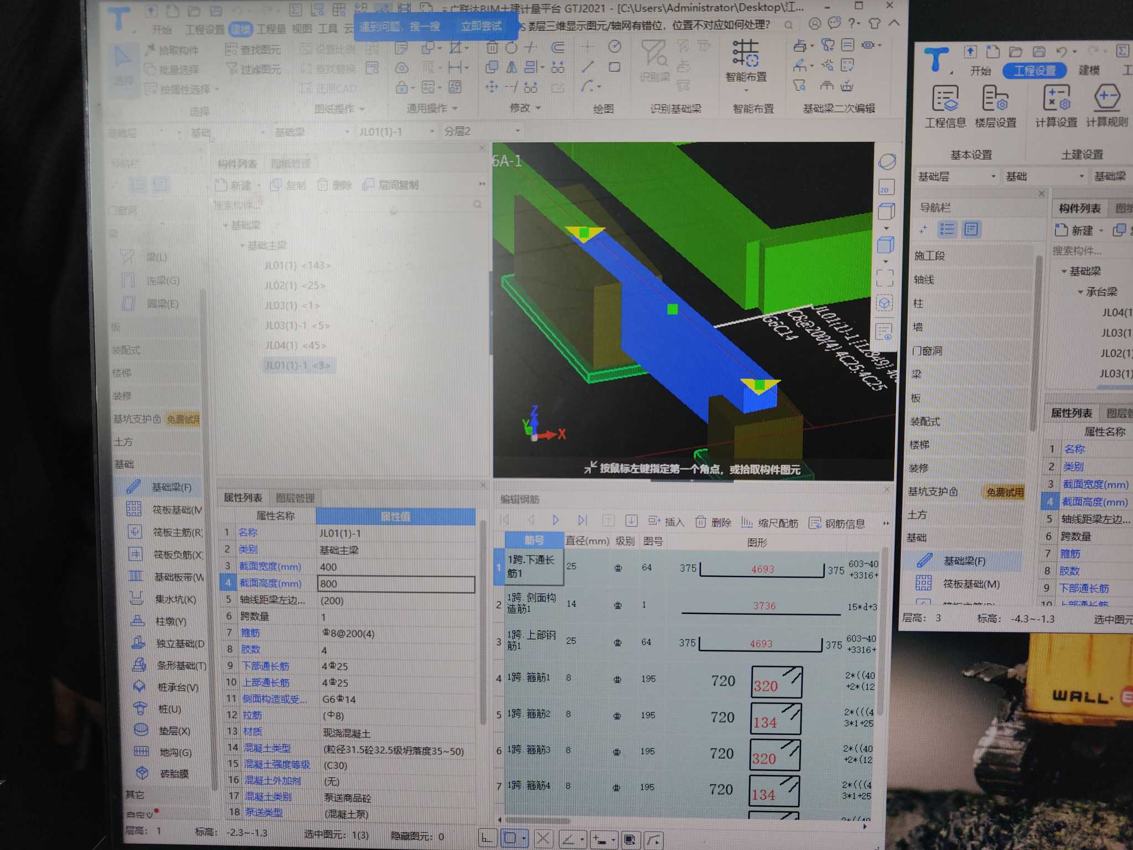Switch to 2D view icon beside viewport
The width and height of the screenshot is (1133, 850).
pyautogui.click(x=886, y=187)
